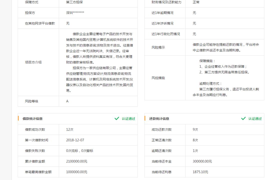Click the 单笔最高借款金额 value 1000000.00元
This screenshot has width=270, height=180.
click(76, 172)
